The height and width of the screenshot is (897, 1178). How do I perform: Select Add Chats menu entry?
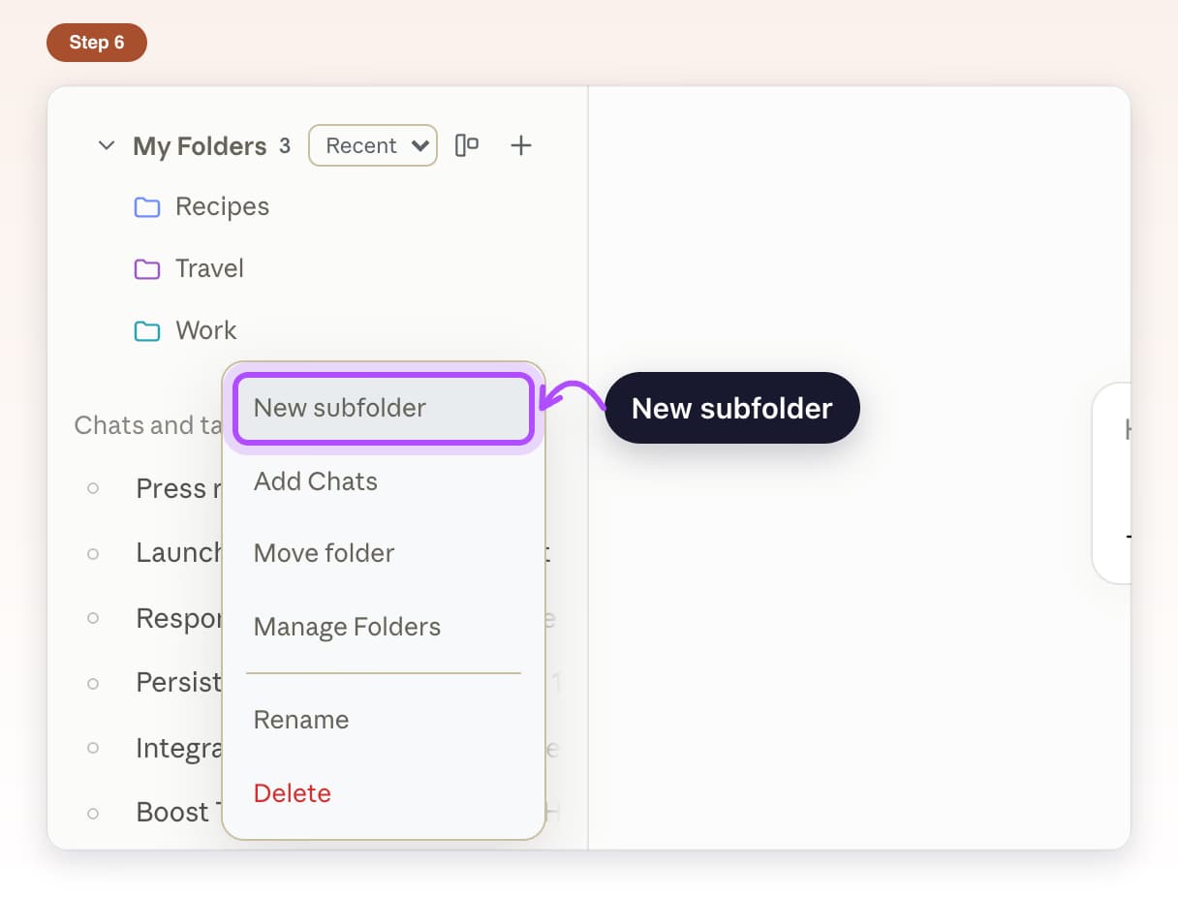coord(384,481)
